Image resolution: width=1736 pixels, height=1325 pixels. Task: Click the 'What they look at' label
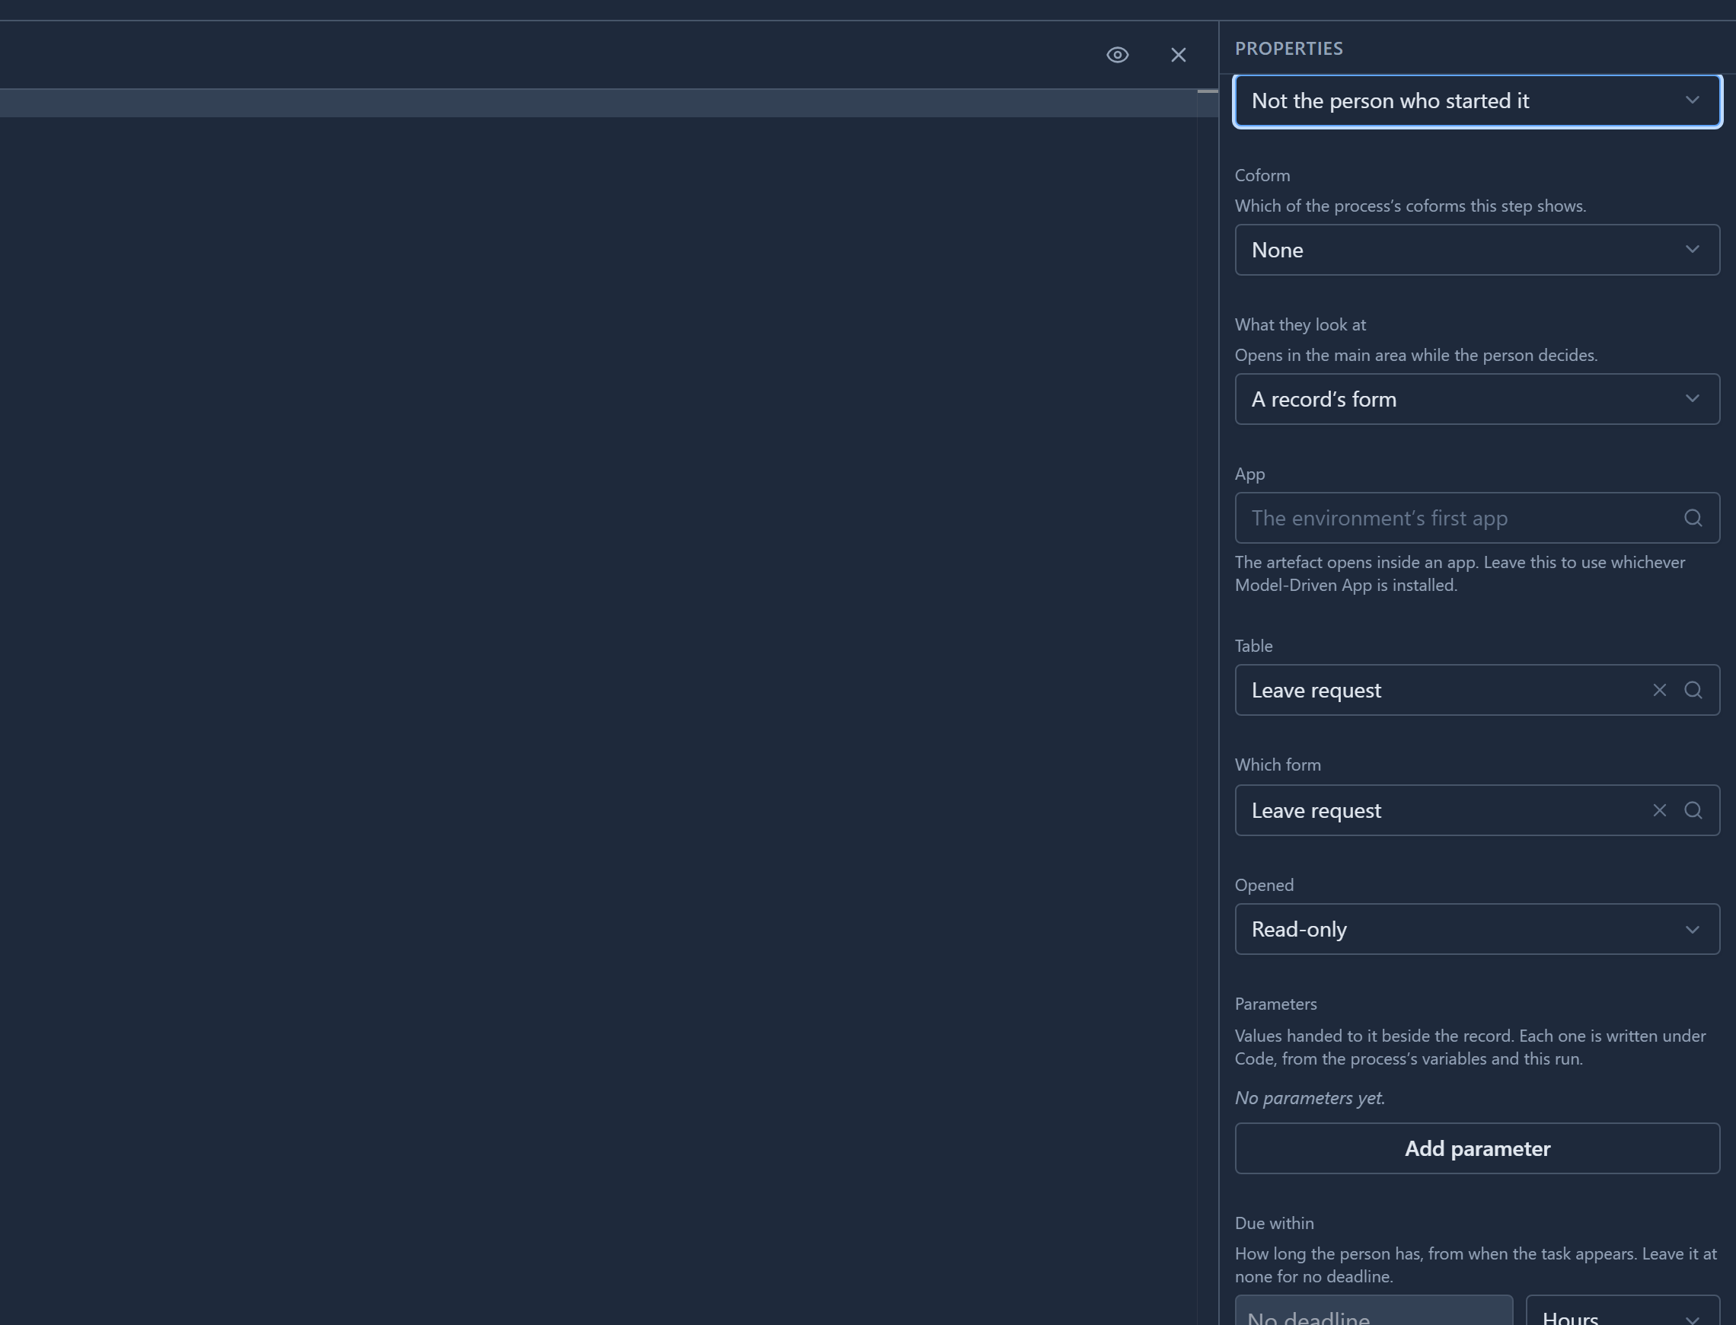pos(1300,324)
